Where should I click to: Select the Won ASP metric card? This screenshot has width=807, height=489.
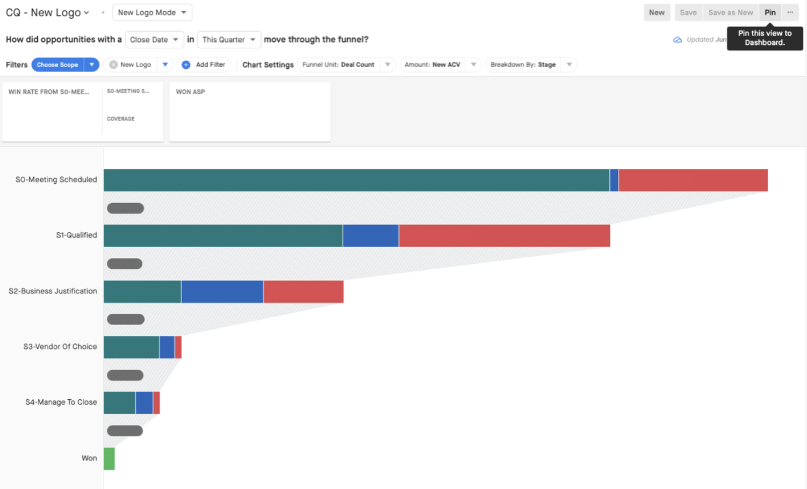coord(250,112)
